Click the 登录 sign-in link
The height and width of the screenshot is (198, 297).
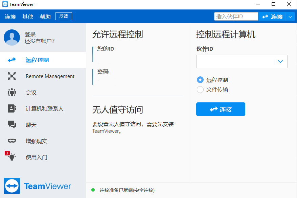30,34
